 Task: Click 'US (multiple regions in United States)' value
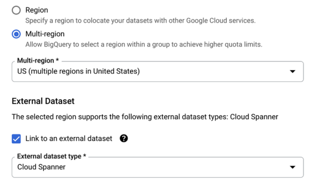coord(78,72)
